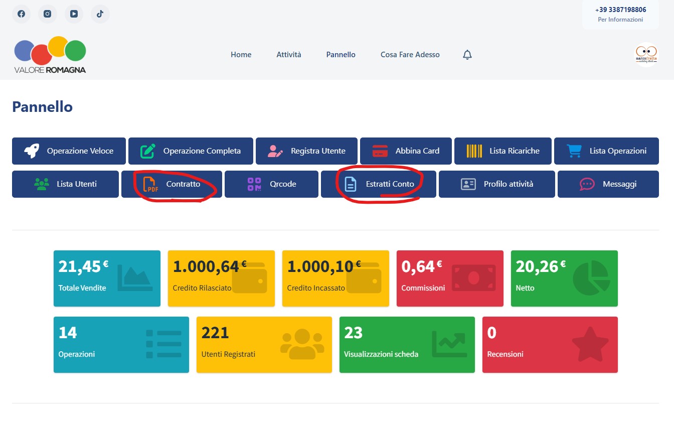The width and height of the screenshot is (674, 421).
Task: Click the Registra Utente button
Action: pyautogui.click(x=306, y=151)
